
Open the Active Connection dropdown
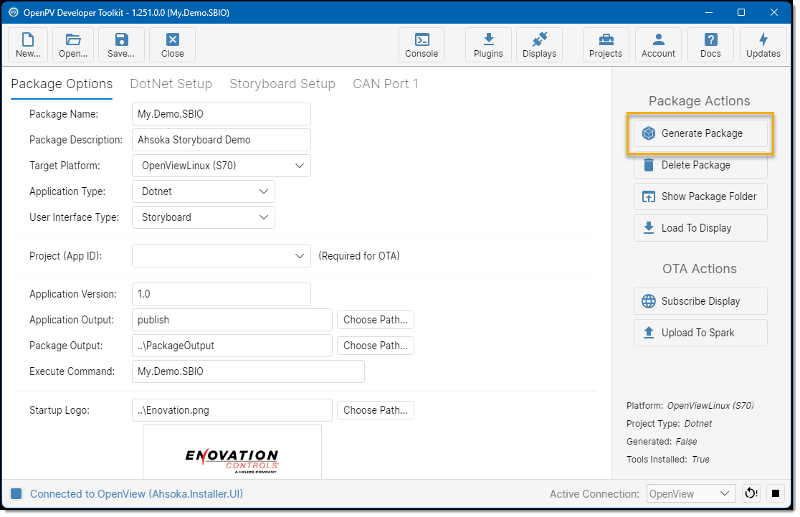click(691, 493)
